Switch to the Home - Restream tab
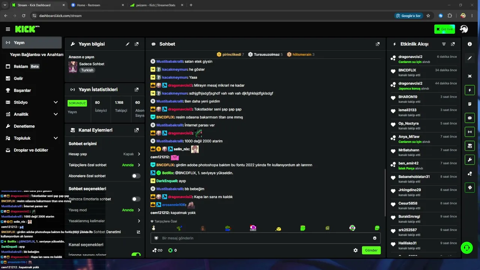Image resolution: width=480 pixels, height=270 pixels. (97, 5)
